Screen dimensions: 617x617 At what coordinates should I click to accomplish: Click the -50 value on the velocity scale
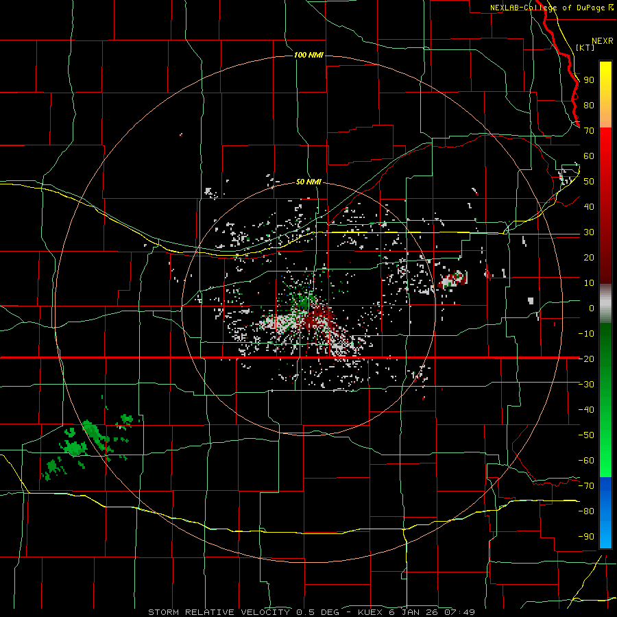(x=586, y=435)
